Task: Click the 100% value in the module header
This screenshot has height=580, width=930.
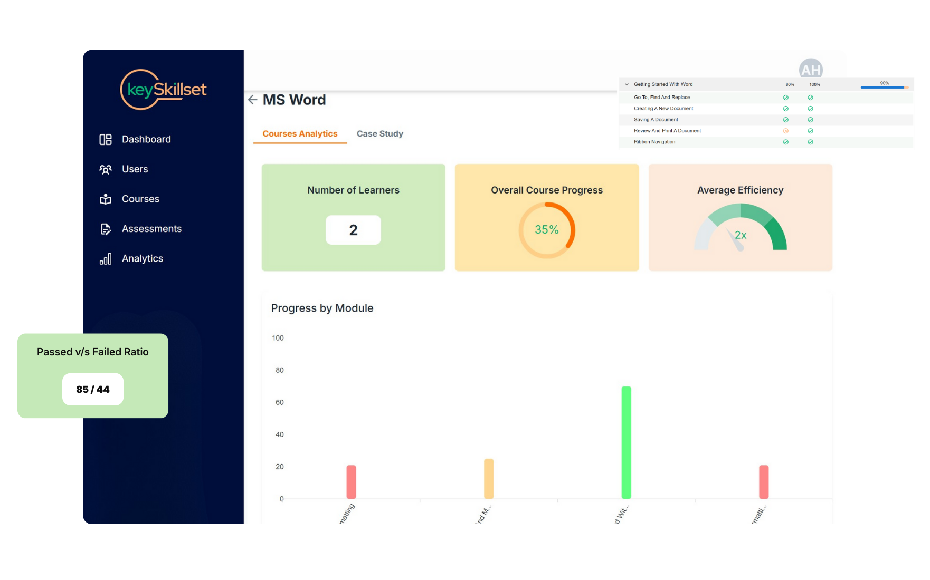Action: pyautogui.click(x=814, y=84)
